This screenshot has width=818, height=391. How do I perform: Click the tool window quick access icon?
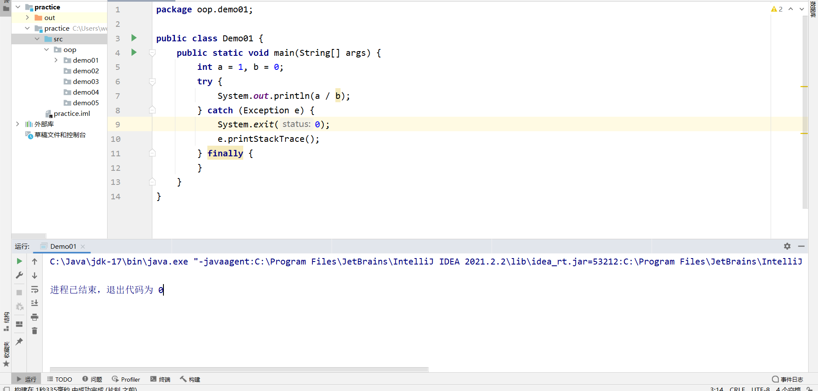6,389
